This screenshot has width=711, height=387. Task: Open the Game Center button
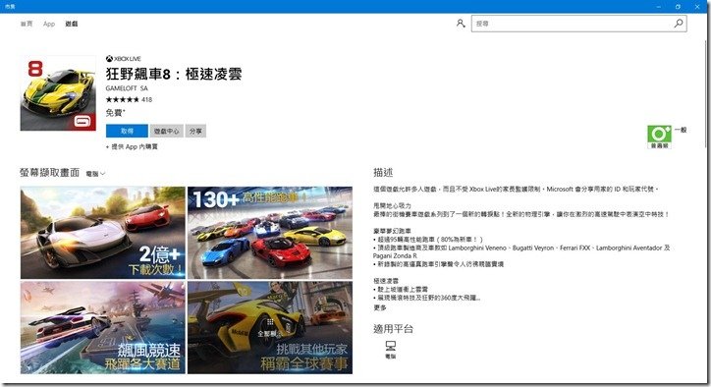pyautogui.click(x=166, y=131)
